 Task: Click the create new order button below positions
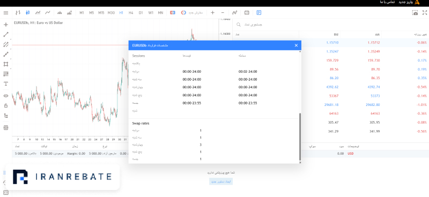[x=221, y=181]
